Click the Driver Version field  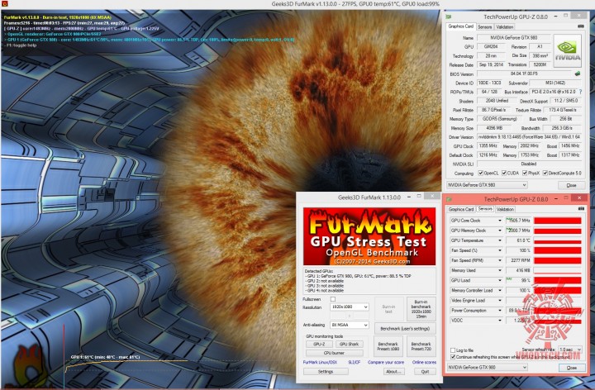click(x=530, y=137)
